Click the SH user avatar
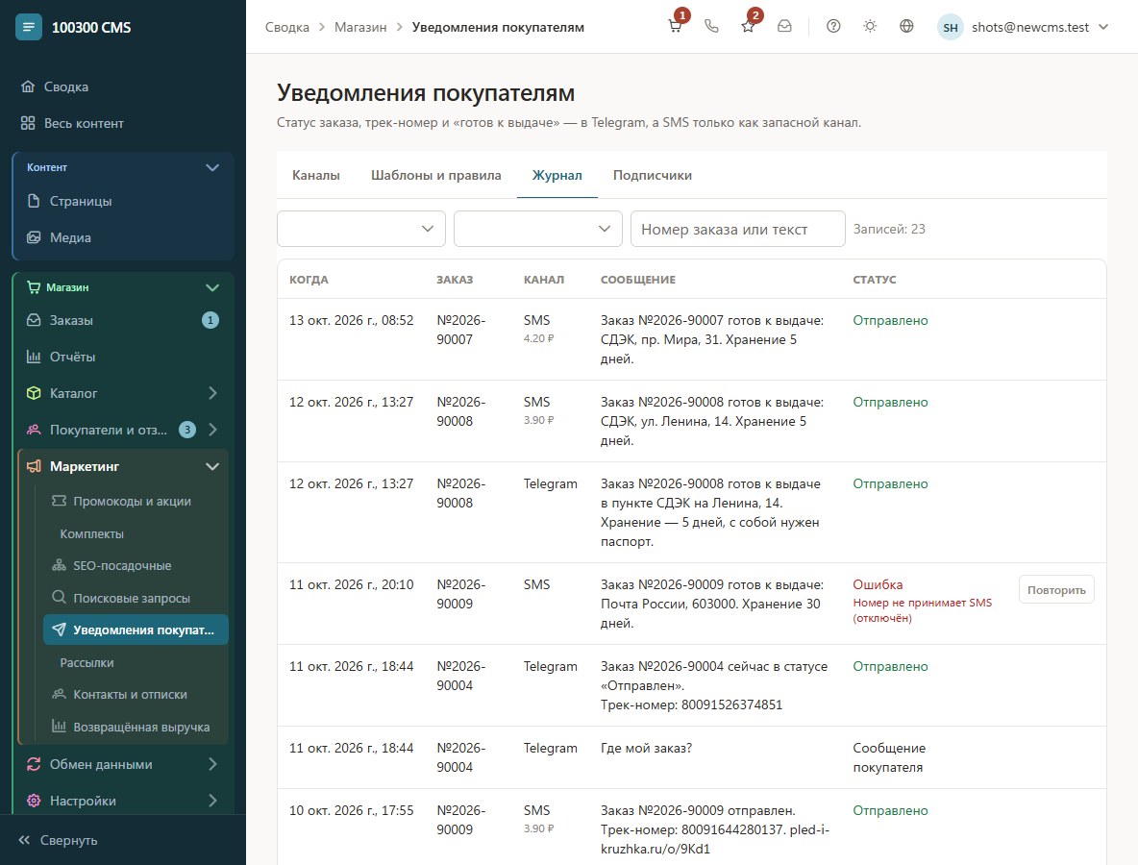The image size is (1138, 865). pos(950,28)
